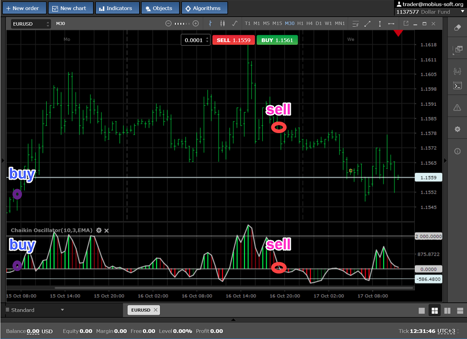Open the Objects menu
This screenshot has height=339, width=467.
coord(160,8)
